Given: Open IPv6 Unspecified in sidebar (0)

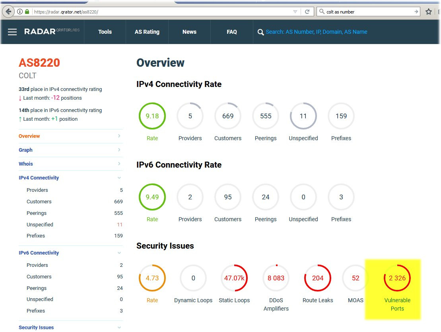Looking at the screenshot, I should pyautogui.click(x=74, y=299).
